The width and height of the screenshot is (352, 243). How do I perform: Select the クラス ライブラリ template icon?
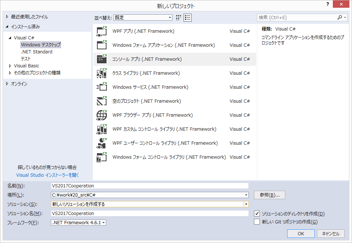102,73
